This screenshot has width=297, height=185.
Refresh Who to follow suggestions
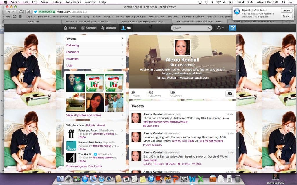click(x=90, y=125)
